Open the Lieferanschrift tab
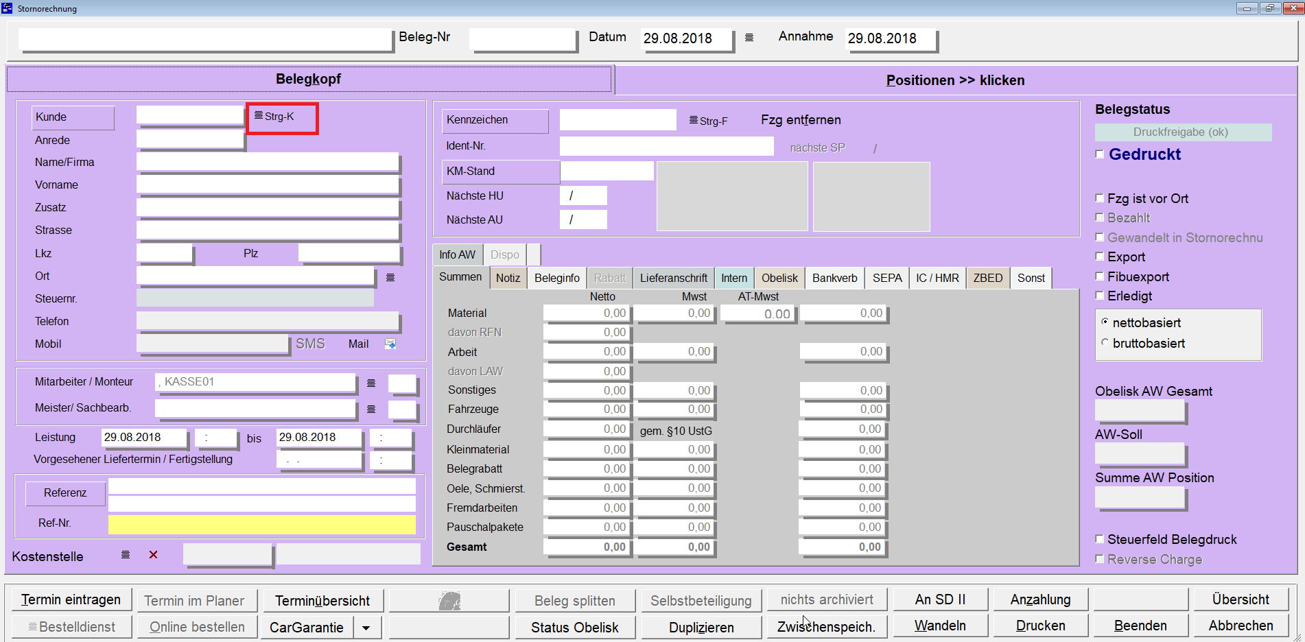The height and width of the screenshot is (642, 1305). [674, 278]
